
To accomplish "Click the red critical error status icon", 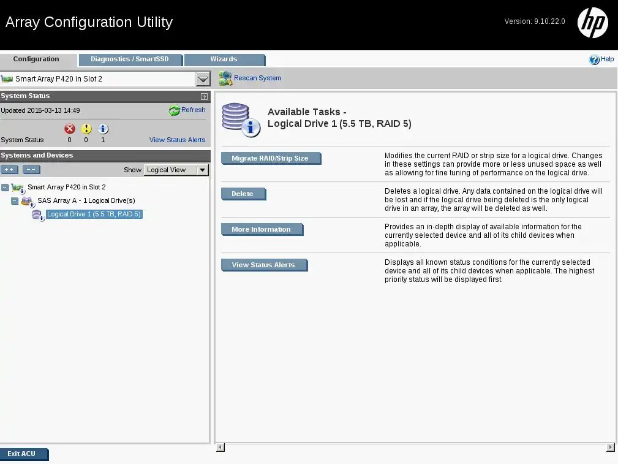I will point(70,129).
